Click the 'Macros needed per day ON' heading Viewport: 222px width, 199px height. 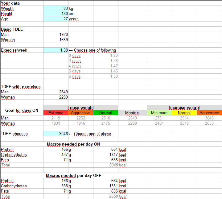pyautogui.click(x=73, y=144)
